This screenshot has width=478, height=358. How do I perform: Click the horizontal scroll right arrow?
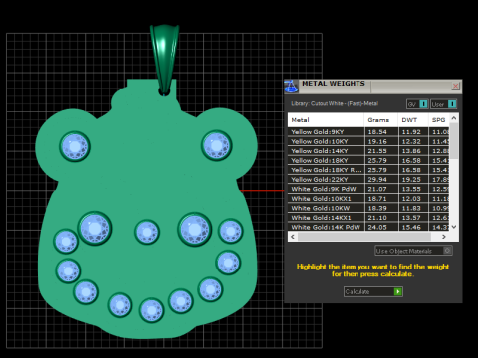pos(444,237)
